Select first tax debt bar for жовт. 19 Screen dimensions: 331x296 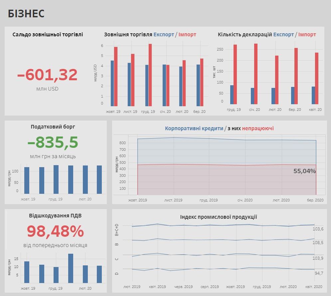(x=27, y=180)
